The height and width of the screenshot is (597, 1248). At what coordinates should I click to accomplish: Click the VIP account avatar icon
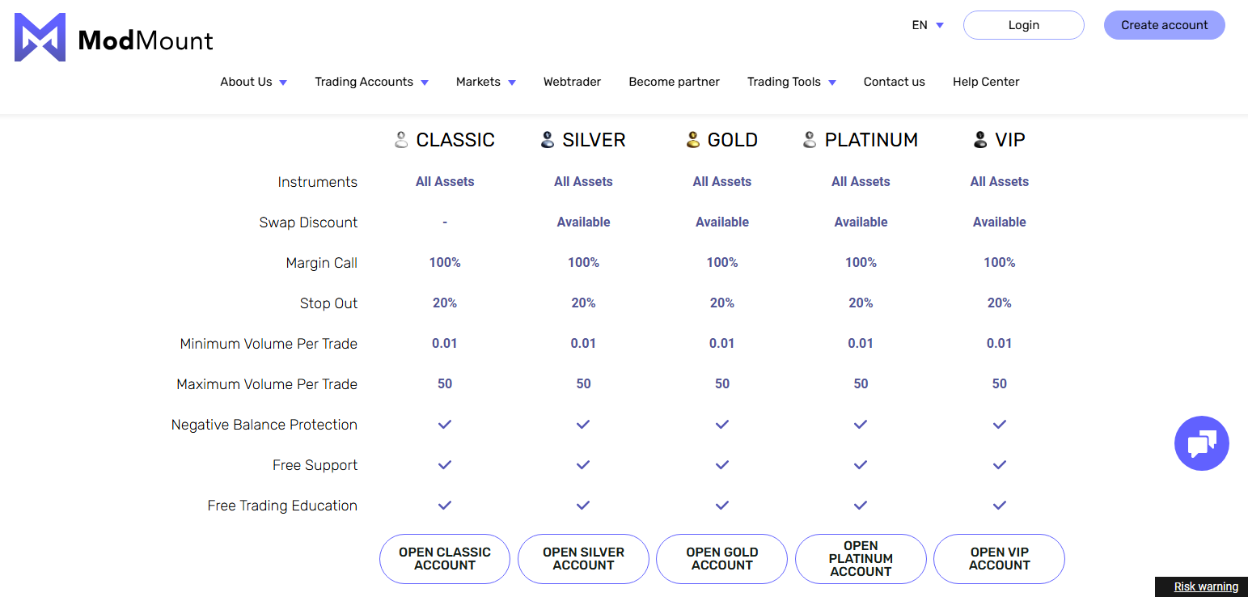(980, 140)
